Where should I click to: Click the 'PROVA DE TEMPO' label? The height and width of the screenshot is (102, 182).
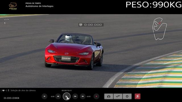33,3
